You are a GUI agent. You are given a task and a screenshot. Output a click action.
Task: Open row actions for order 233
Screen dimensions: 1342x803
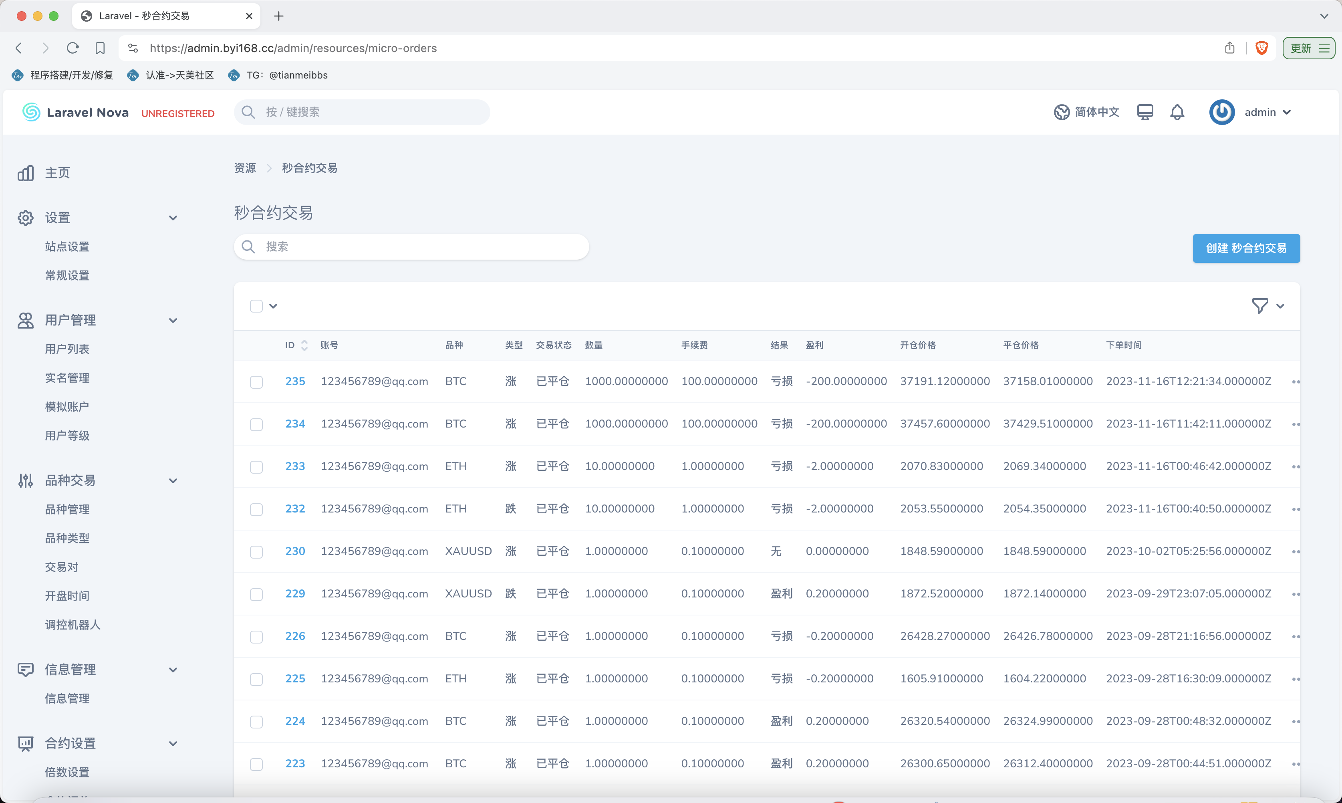point(1295,467)
